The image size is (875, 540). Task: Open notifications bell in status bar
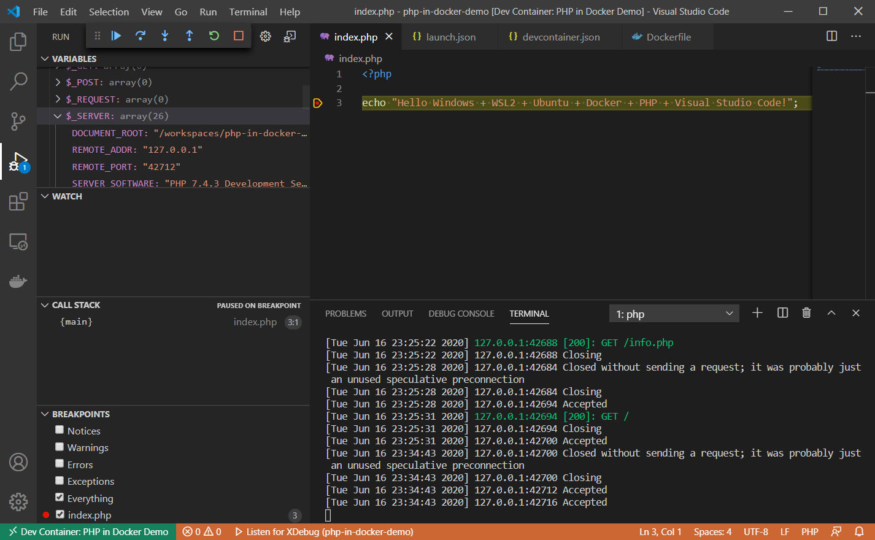(x=859, y=532)
